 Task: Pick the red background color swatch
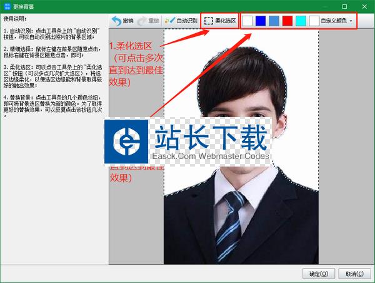point(287,21)
